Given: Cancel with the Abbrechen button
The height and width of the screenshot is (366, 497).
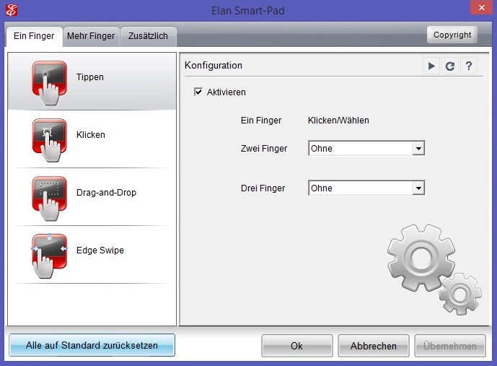Looking at the screenshot, I should (x=374, y=346).
